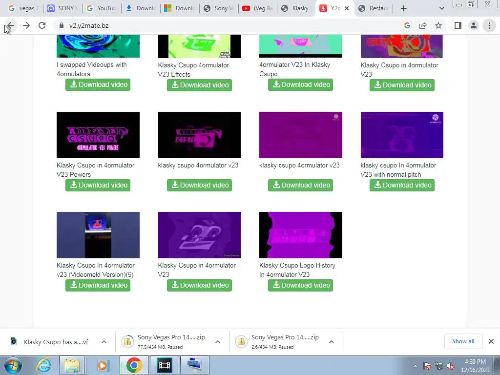Open the browser side panel
The image size is (500, 375).
coord(458,25)
